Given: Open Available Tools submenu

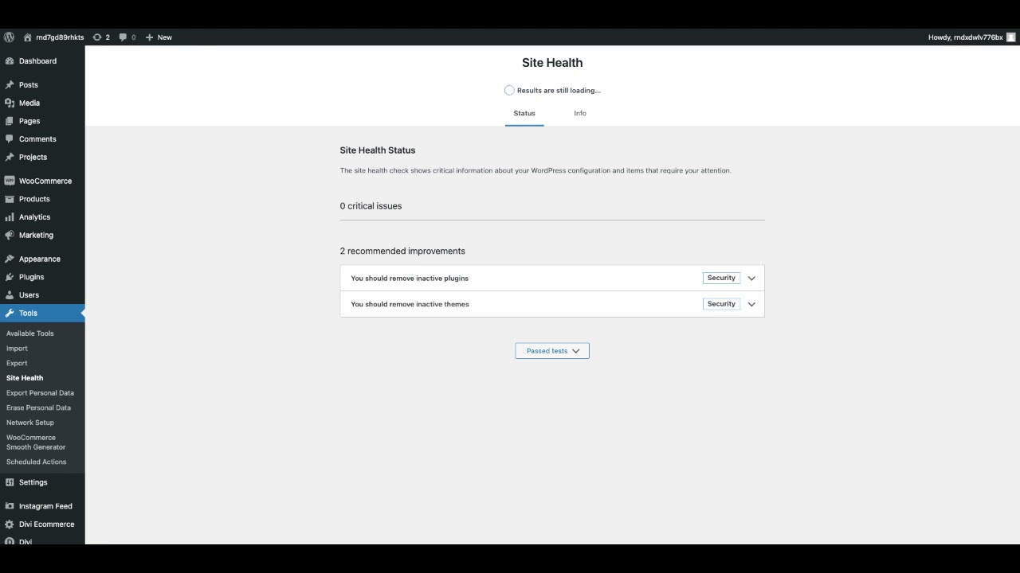Looking at the screenshot, I should coord(30,333).
